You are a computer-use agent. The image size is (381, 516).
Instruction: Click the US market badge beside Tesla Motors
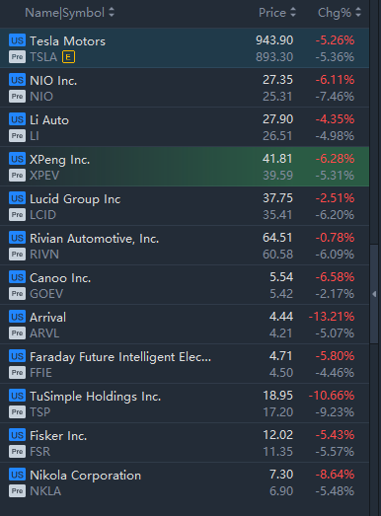point(17,40)
